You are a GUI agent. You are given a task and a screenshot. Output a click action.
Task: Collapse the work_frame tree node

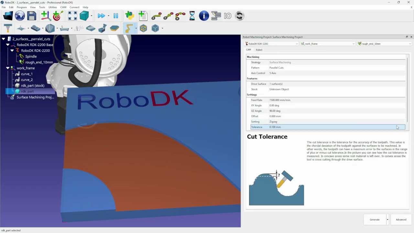coord(7,68)
